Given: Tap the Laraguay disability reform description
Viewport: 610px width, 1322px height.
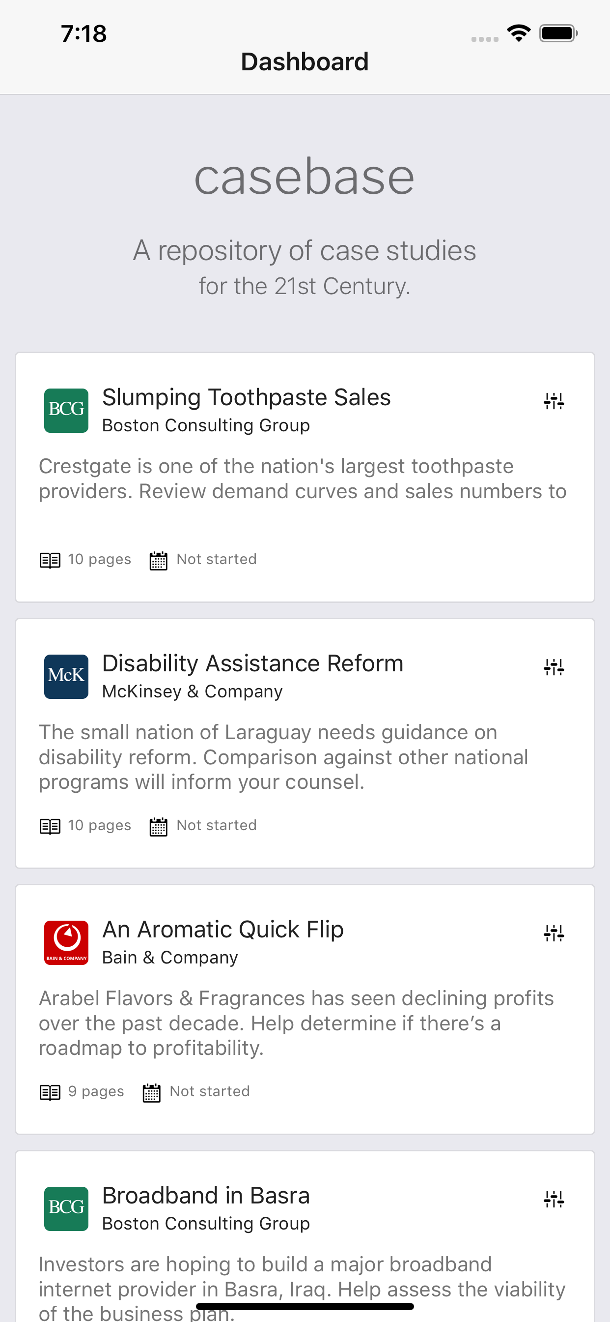Looking at the screenshot, I should [x=283, y=757].
